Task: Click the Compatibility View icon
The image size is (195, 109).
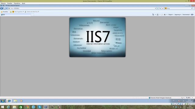Action: tap(158, 8)
